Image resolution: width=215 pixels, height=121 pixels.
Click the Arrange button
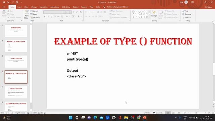pyautogui.click(x=154, y=14)
